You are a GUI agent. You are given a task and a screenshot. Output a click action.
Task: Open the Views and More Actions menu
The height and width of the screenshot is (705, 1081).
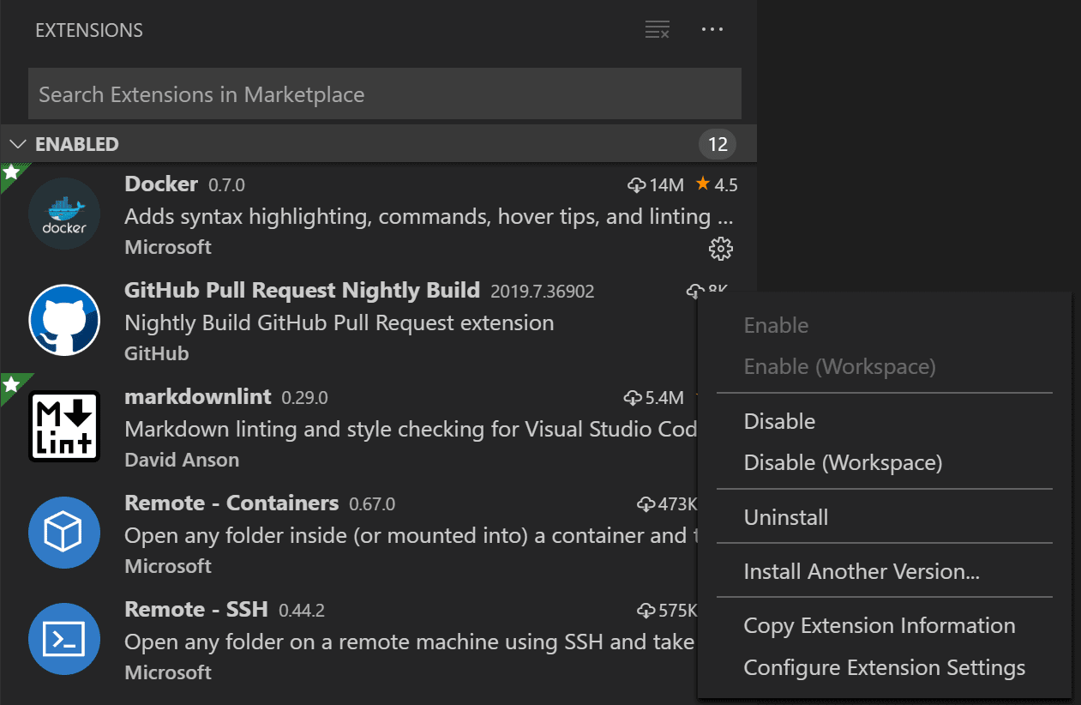click(712, 29)
